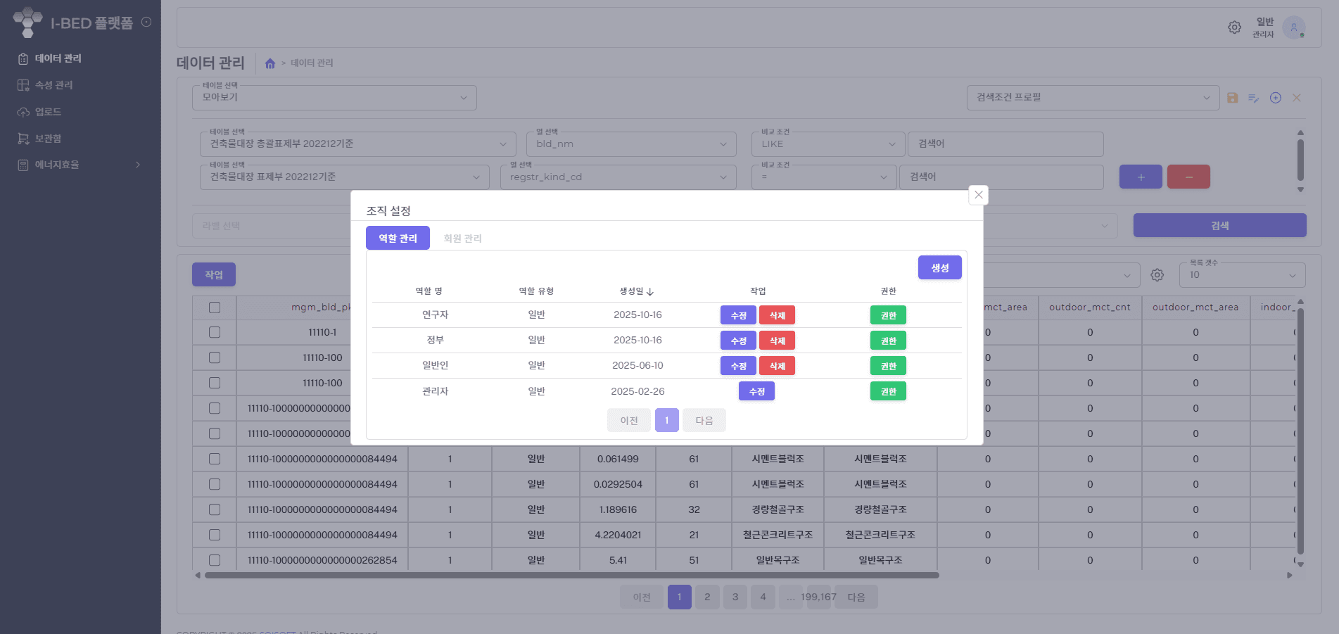Expand the 에너지효율 sidebar submenu chevron

coord(138,165)
